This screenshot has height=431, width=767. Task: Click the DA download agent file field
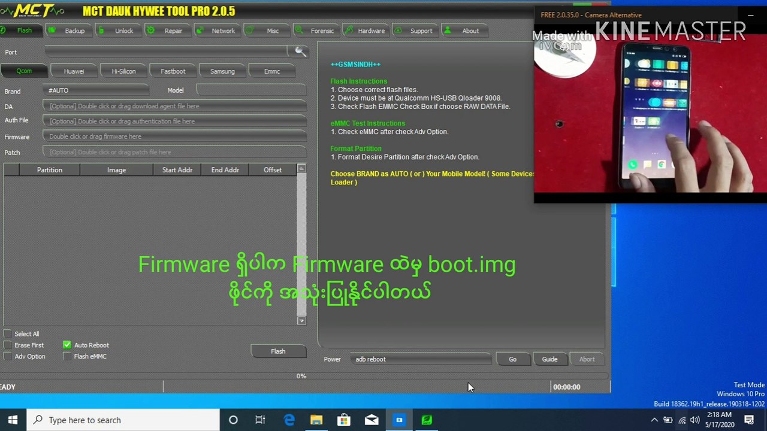(x=175, y=106)
